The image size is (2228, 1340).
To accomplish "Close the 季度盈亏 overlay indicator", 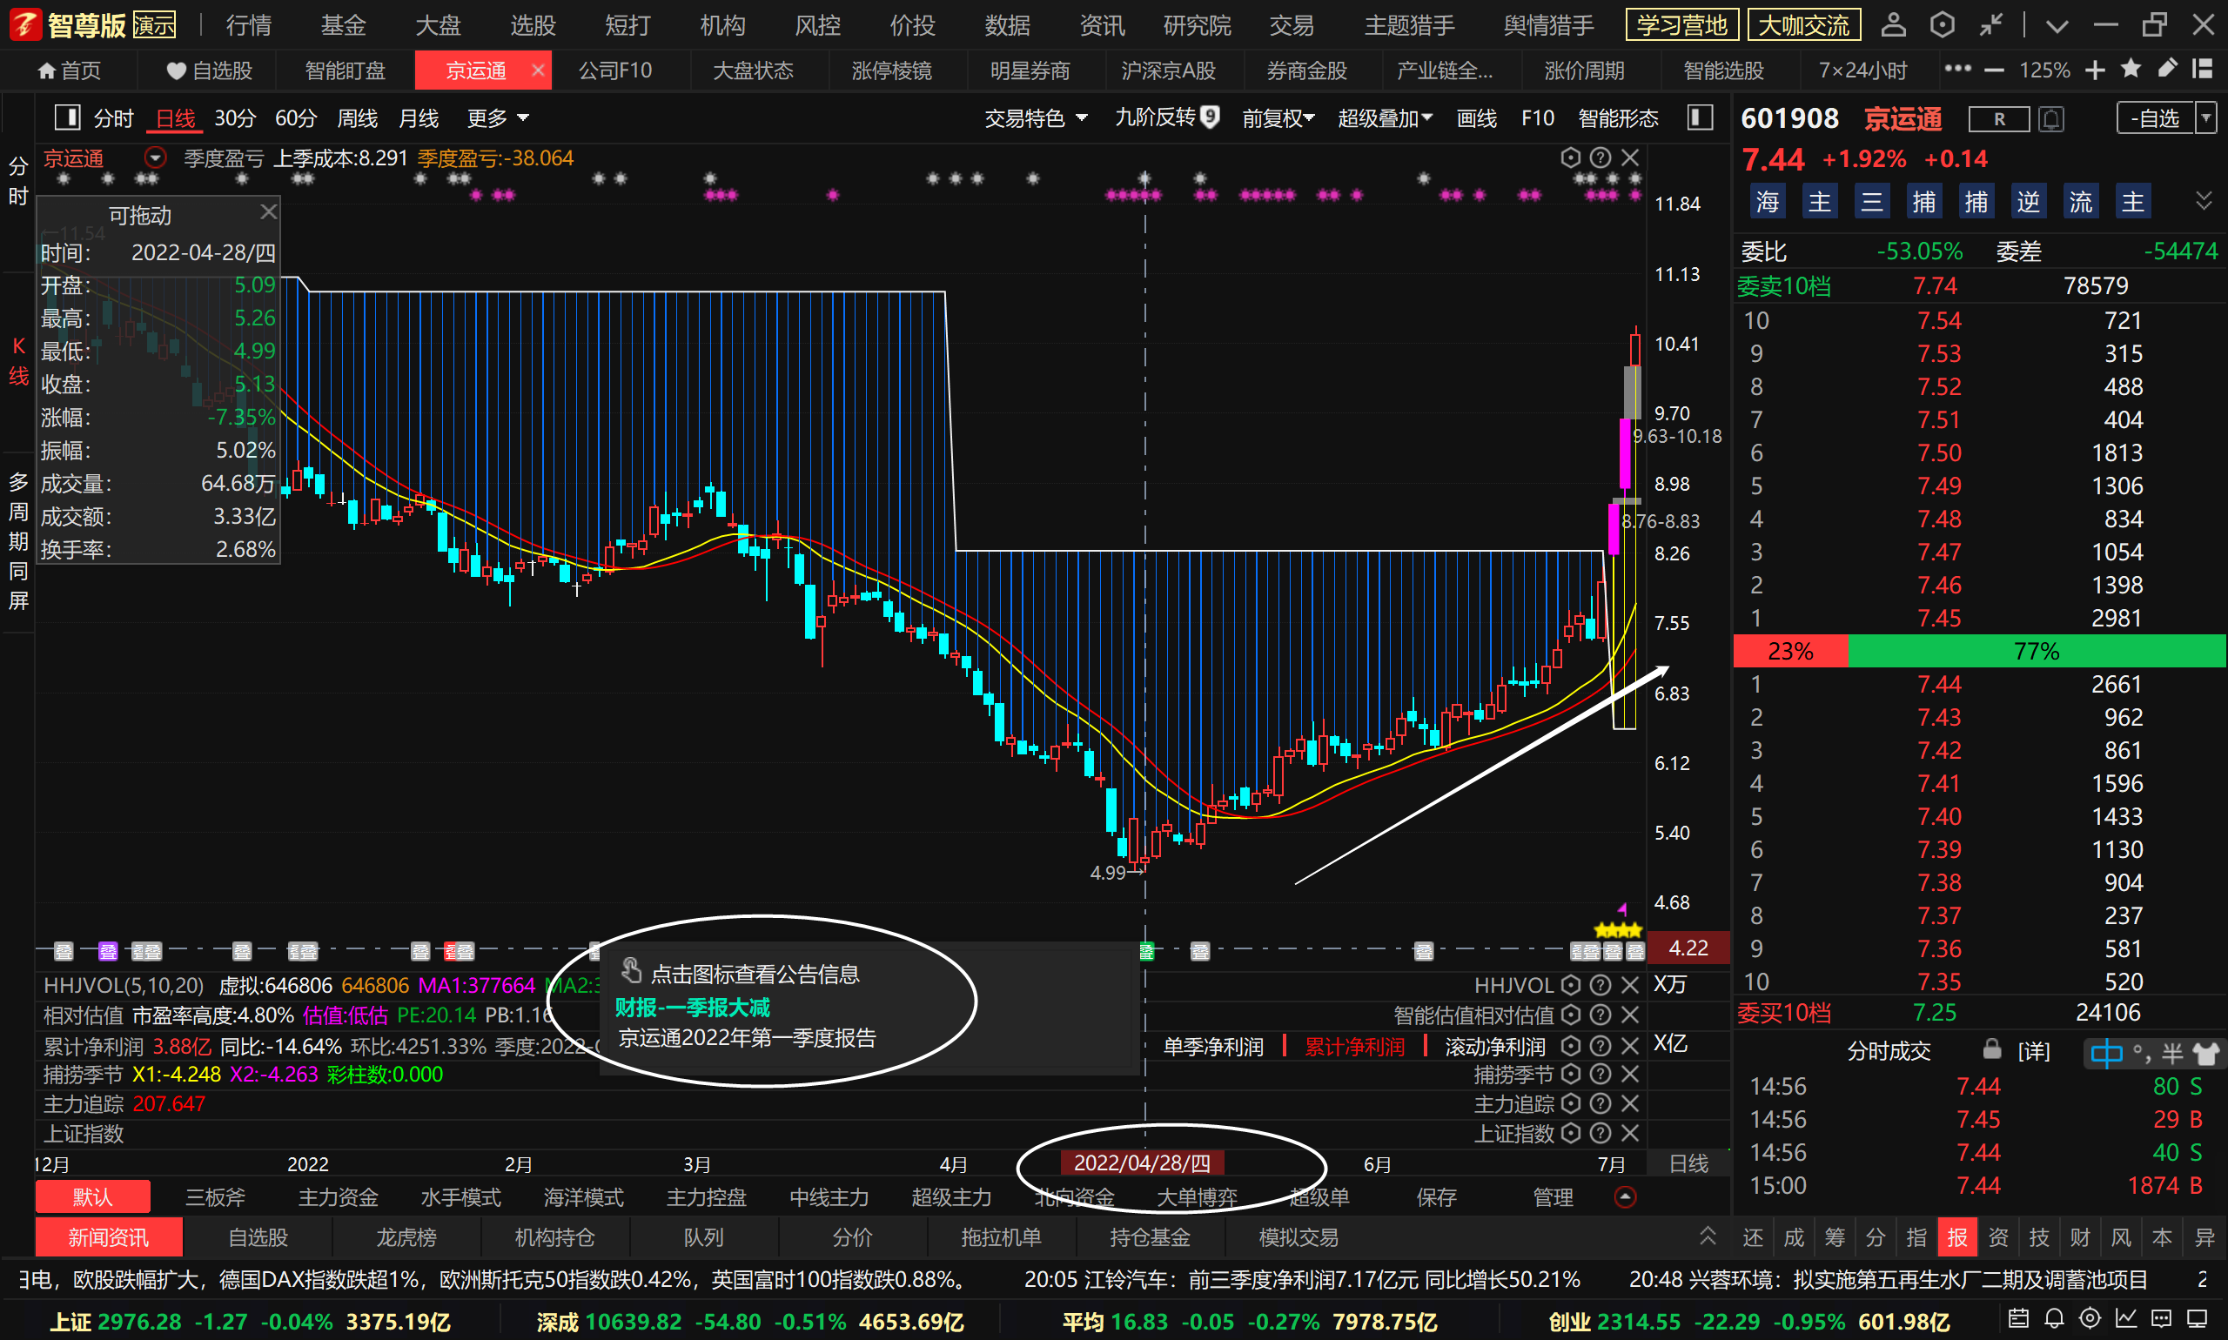I will pos(1629,158).
